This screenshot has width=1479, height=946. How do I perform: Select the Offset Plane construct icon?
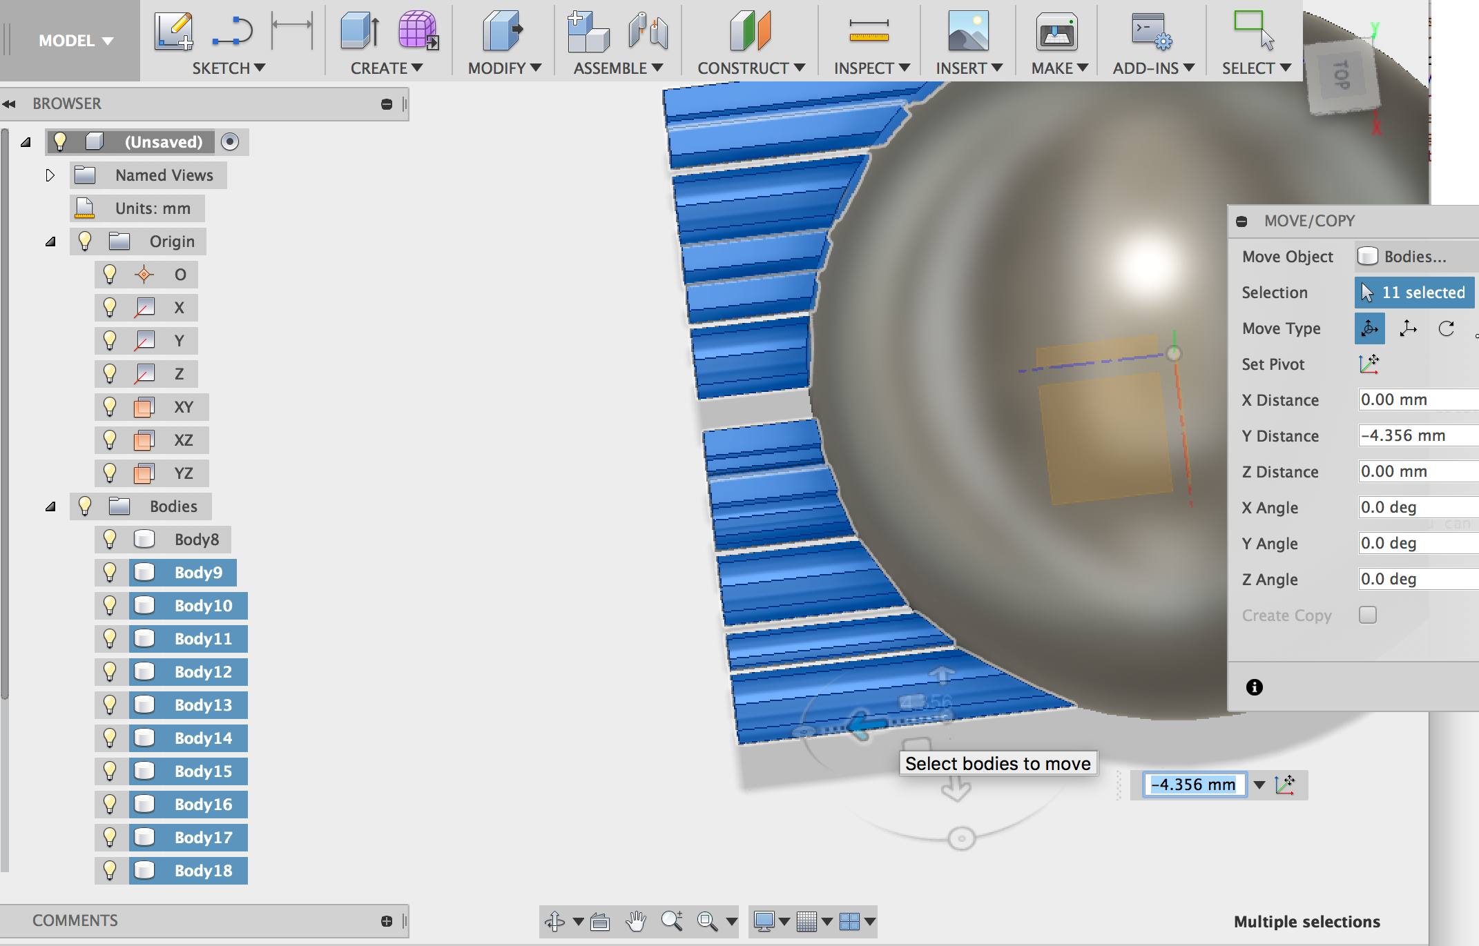point(751,31)
